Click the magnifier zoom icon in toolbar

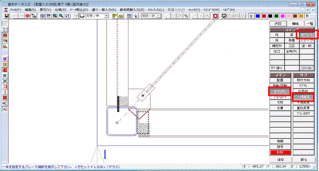(x=61, y=16)
